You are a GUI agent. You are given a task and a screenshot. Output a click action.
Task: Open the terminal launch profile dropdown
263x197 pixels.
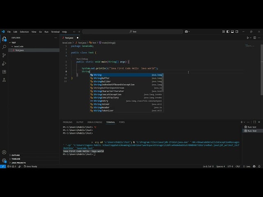pyautogui.click(x=244, y=122)
